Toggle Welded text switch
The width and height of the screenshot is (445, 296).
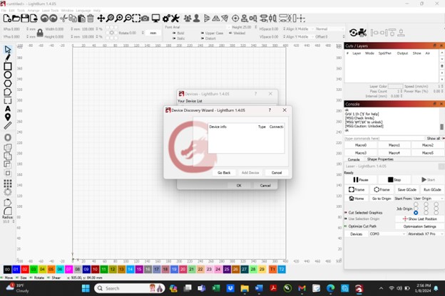[230, 33]
